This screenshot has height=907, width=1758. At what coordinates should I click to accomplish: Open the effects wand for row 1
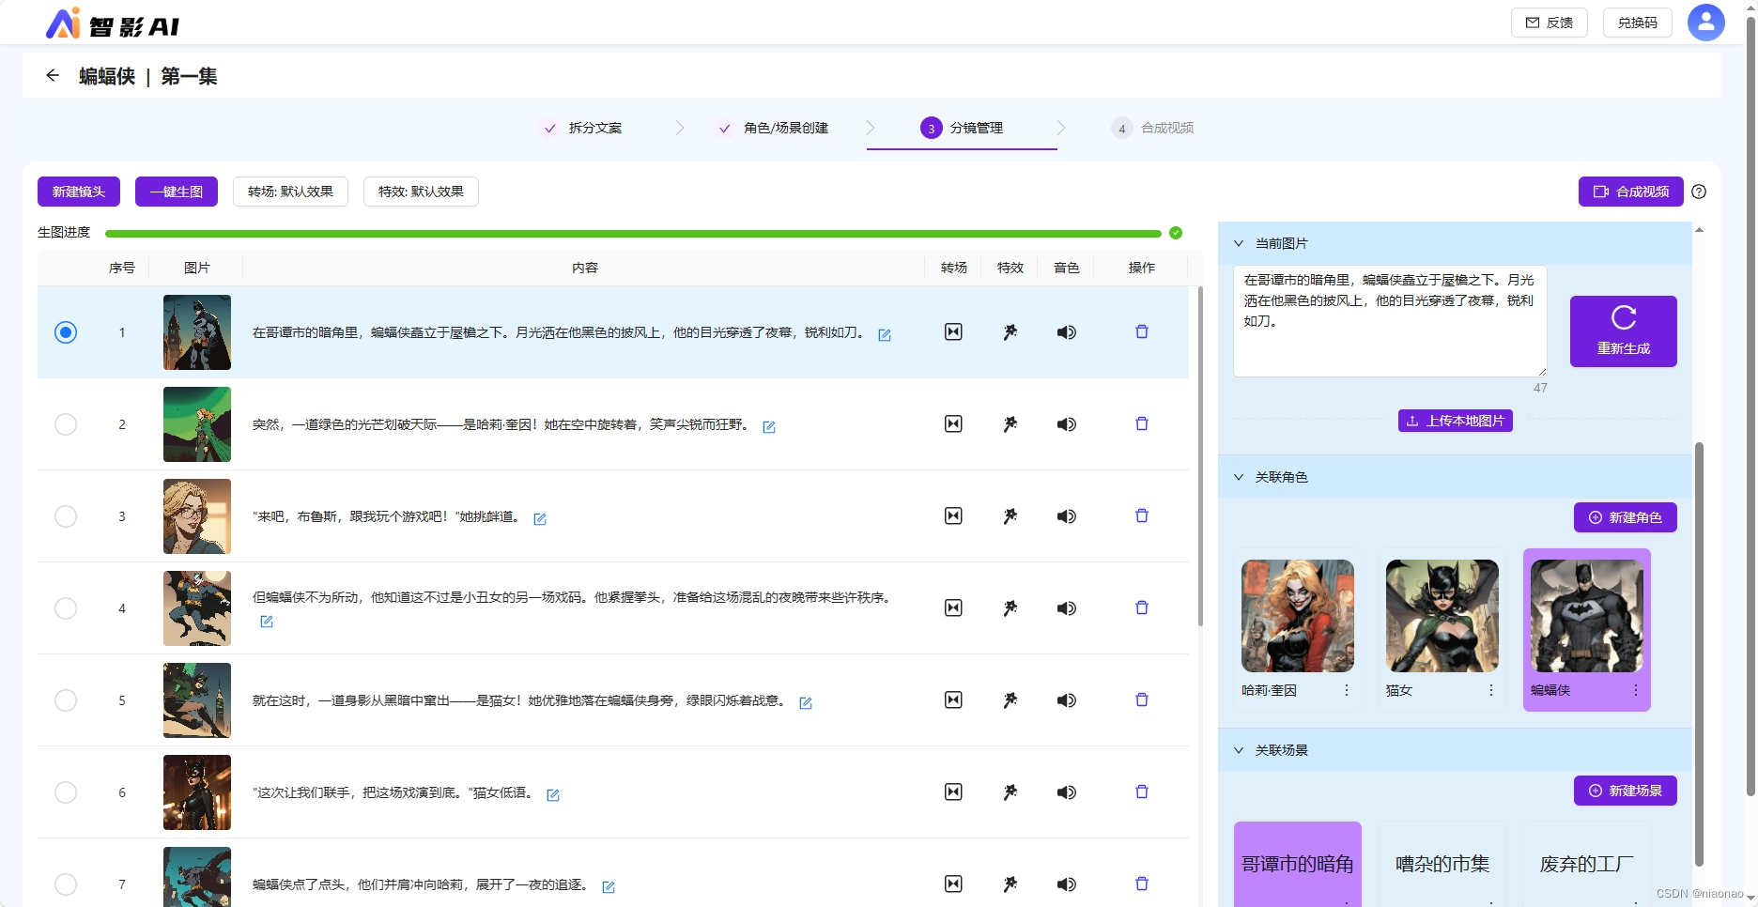[x=1010, y=332]
